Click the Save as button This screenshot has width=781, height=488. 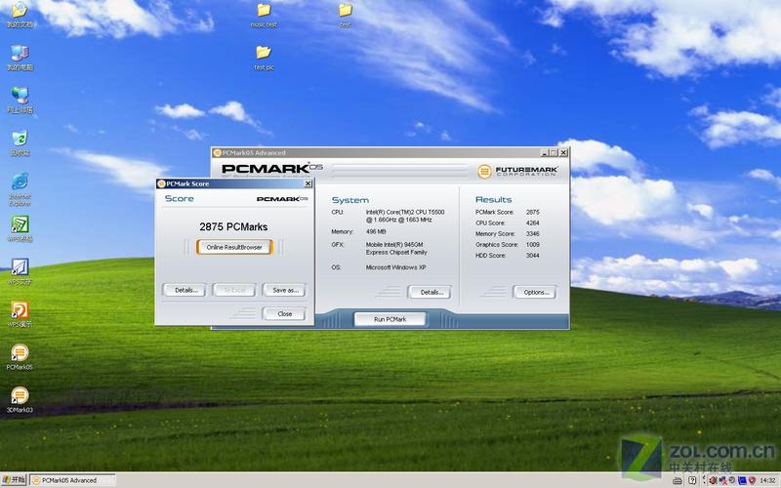tap(284, 290)
